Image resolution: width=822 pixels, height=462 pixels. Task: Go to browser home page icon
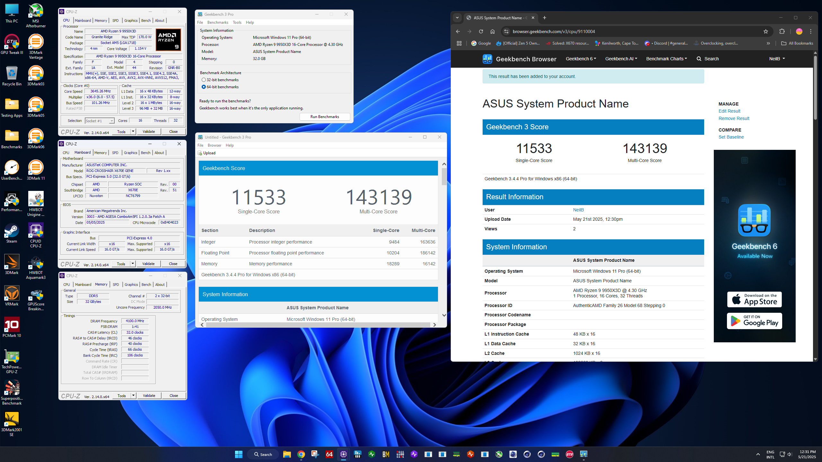pos(492,31)
